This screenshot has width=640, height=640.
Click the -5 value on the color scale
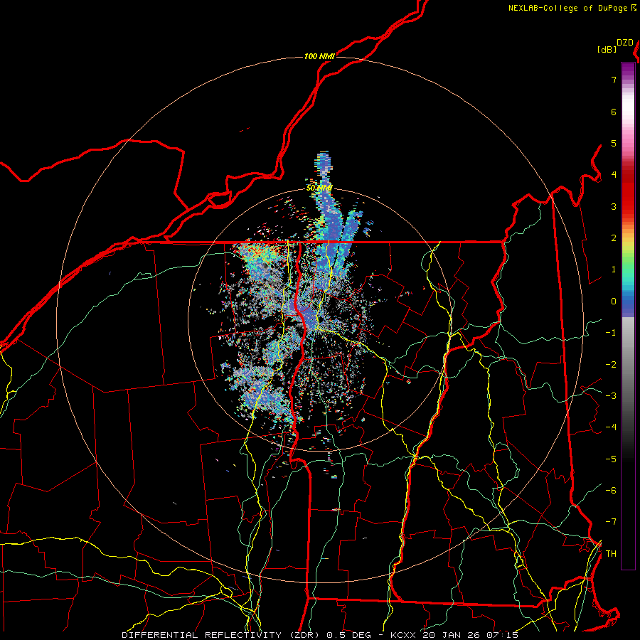tap(611, 459)
